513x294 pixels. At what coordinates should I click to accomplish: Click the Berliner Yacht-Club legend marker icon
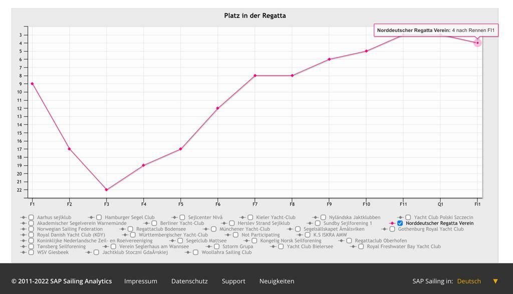146,223
